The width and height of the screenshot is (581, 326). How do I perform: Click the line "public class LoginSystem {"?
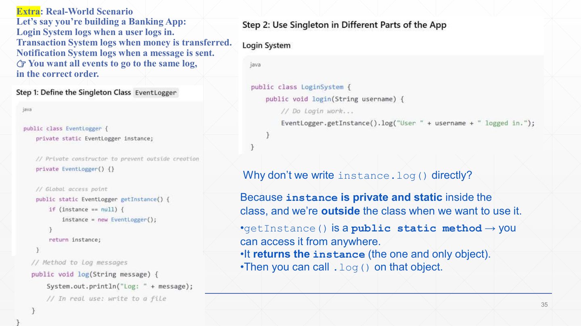point(301,87)
